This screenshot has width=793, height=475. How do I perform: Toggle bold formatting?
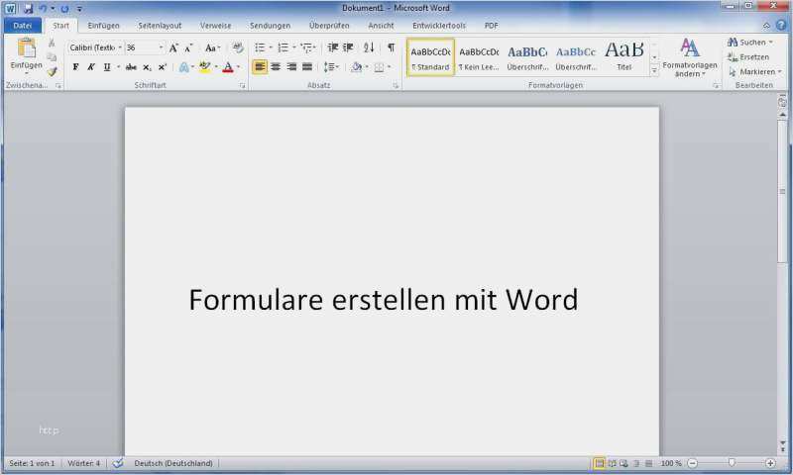75,67
